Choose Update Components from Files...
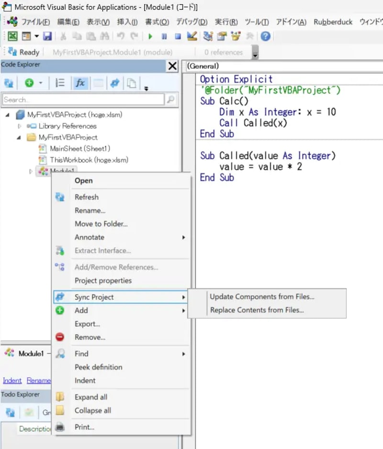 pyautogui.click(x=267, y=297)
